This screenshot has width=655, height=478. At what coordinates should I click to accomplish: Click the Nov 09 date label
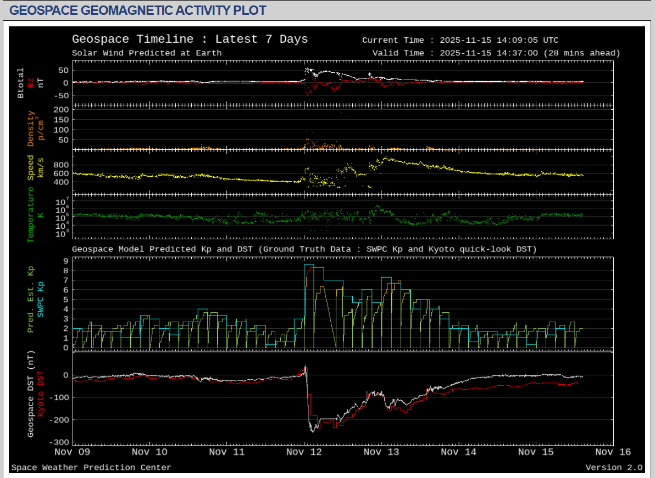click(73, 452)
